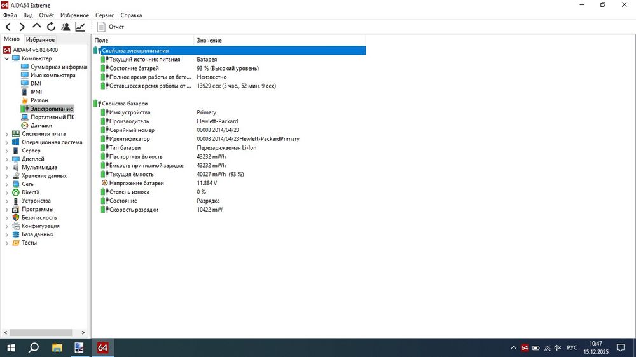636x357 pixels.
Task: Select the Мультимедиа speaker icon
Action: [16, 167]
